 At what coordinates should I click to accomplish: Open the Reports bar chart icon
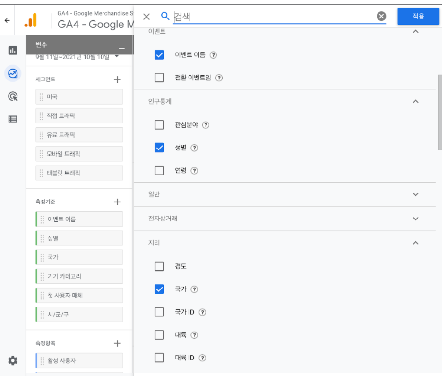(13, 51)
